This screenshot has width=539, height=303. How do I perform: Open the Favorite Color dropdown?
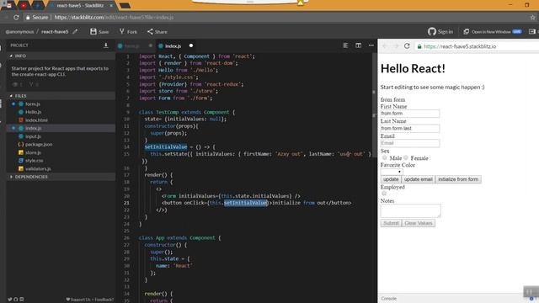[x=392, y=172]
